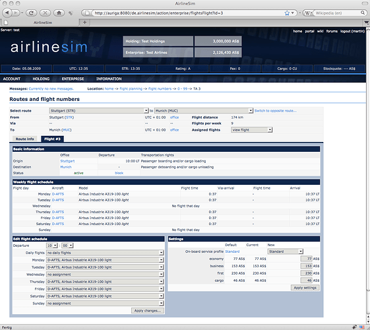Viewport: 370px width, 330px height.
Task: Open the ENTERPRISE menu
Action: [x=73, y=79]
